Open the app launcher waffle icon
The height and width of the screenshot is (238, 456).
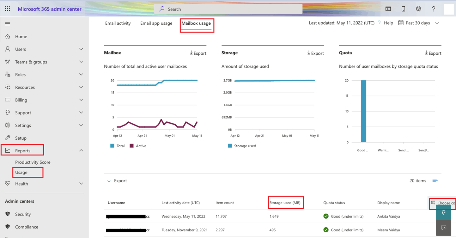pos(8,9)
